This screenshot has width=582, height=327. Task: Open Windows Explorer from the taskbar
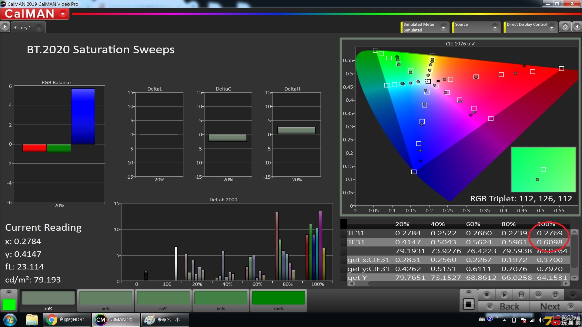pos(32,320)
